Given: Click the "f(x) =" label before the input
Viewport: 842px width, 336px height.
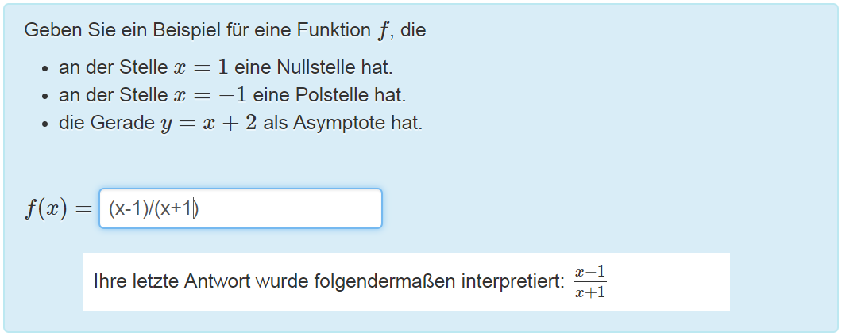Looking at the screenshot, I should pos(58,209).
